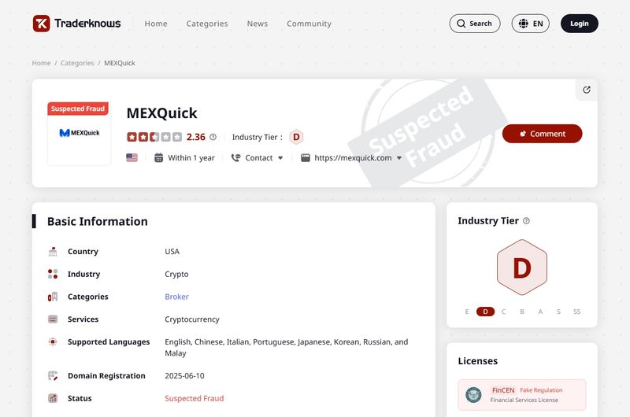630x417 pixels.
Task: Click the browser window icon before the URL
Action: point(306,157)
